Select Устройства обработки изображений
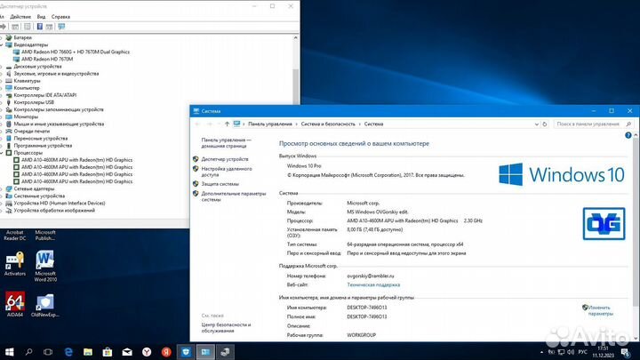Image resolution: width=640 pixels, height=360 pixels. click(x=54, y=211)
